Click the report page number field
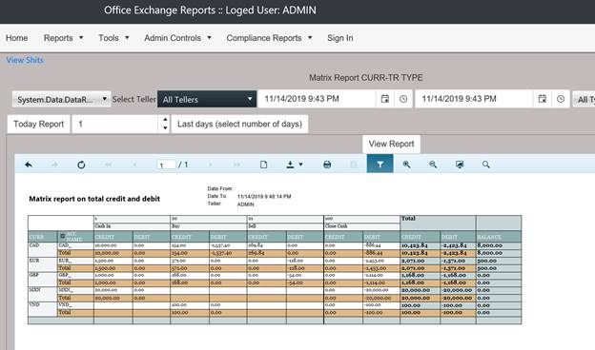 pyautogui.click(x=166, y=165)
